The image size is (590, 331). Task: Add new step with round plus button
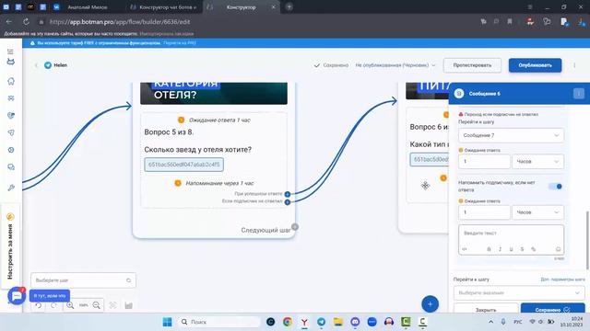coord(431,304)
